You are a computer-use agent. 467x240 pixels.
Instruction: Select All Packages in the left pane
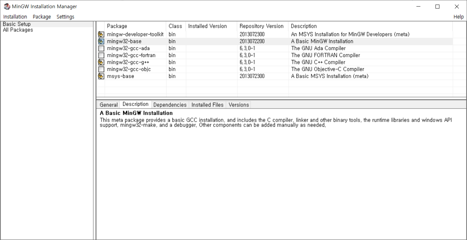(18, 30)
